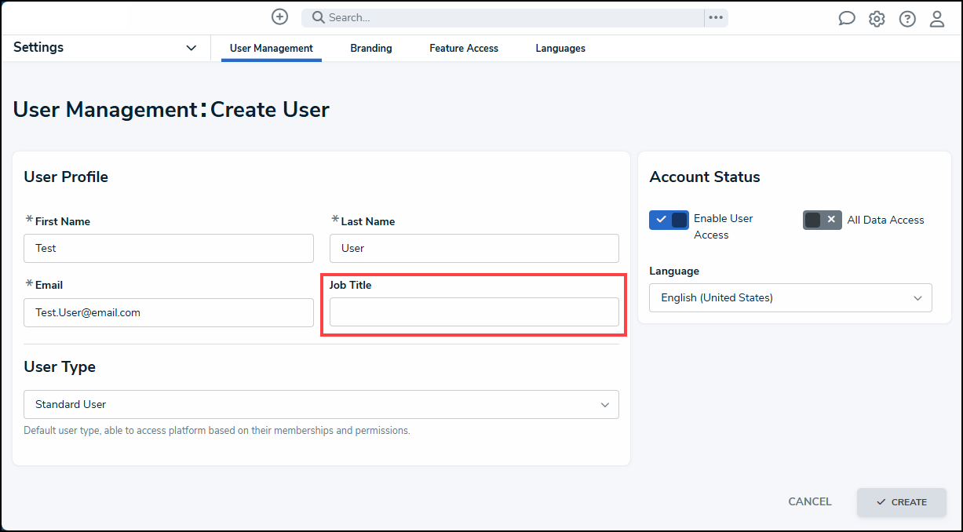The width and height of the screenshot is (963, 532).
Task: Open the user profile icon
Action: coord(937,19)
